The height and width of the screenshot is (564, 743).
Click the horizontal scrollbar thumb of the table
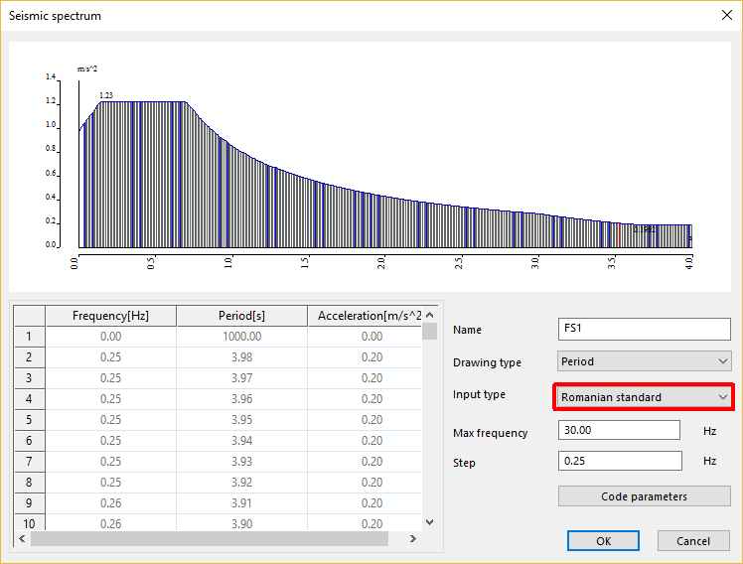click(x=210, y=538)
